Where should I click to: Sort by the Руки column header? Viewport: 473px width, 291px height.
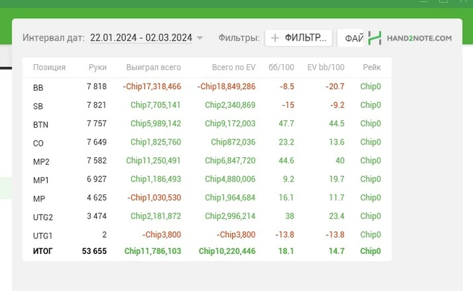pyautogui.click(x=97, y=68)
